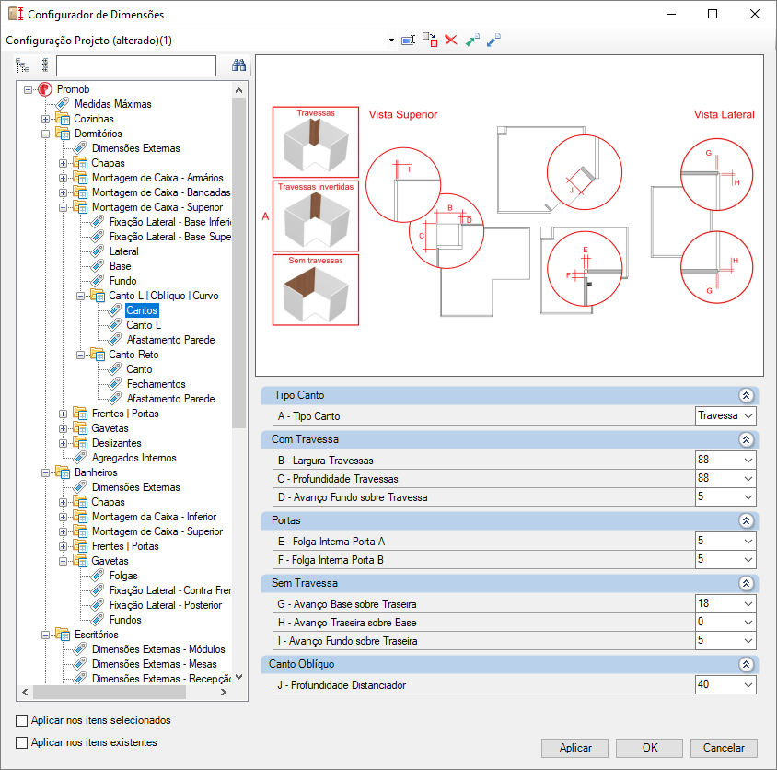This screenshot has width=777, height=770.
Task: Click the Fundo tag icon
Action: [x=98, y=281]
